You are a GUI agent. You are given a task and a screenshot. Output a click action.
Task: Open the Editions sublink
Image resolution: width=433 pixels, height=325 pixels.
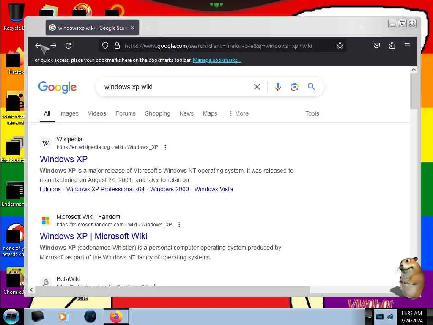click(50, 189)
